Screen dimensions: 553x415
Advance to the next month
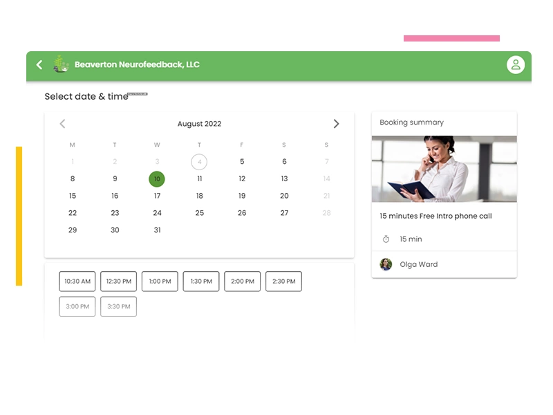pos(336,124)
